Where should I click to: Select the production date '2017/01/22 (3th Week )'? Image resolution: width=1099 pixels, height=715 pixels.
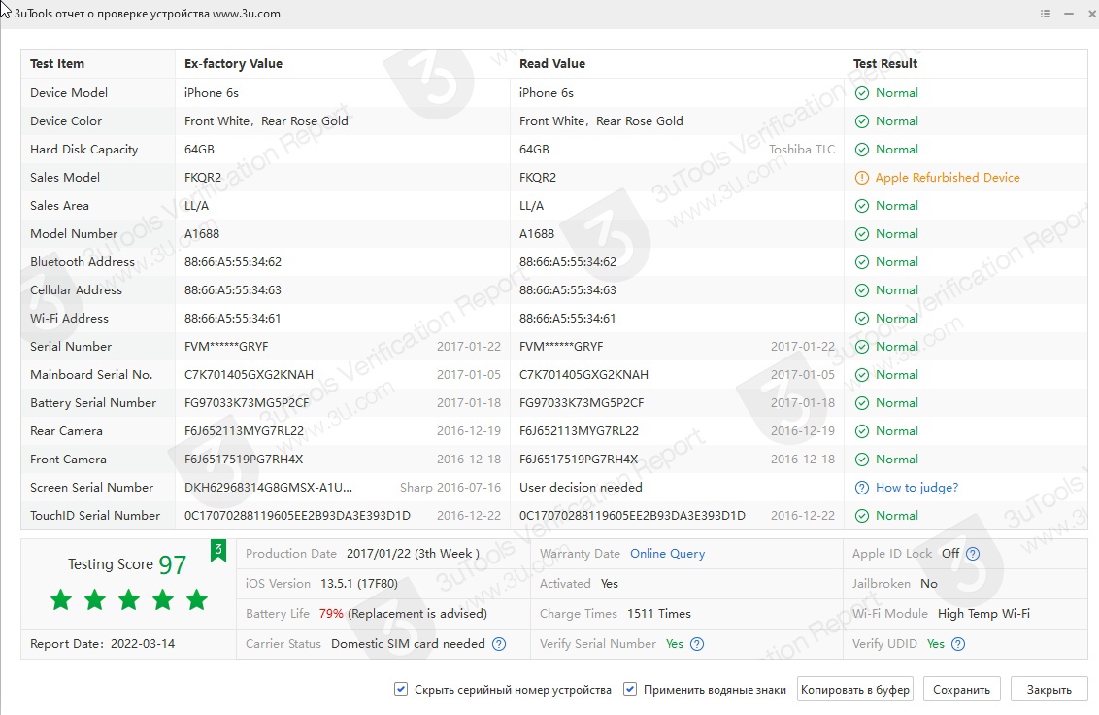click(x=413, y=554)
